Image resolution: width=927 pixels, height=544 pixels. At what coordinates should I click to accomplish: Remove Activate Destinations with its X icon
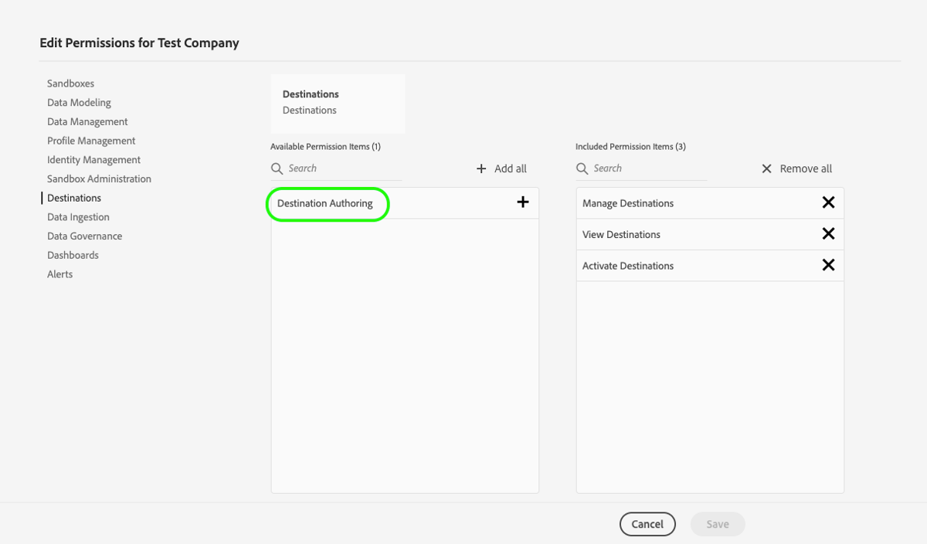click(828, 264)
